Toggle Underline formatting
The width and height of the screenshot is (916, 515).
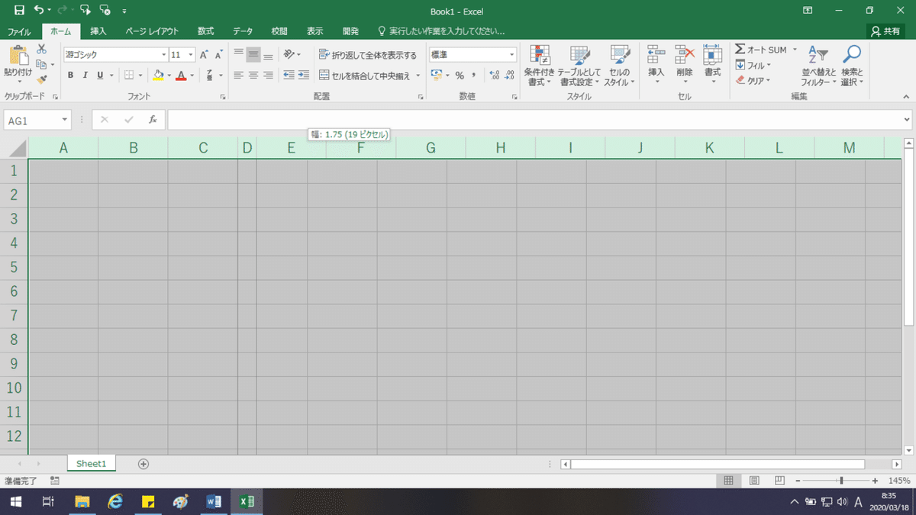click(x=100, y=75)
